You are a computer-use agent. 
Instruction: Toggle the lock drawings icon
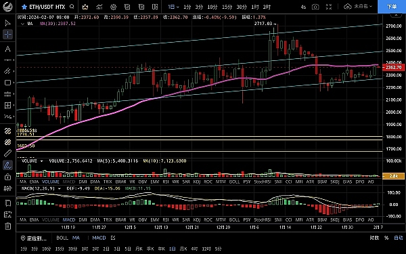pyautogui.click(x=7, y=177)
